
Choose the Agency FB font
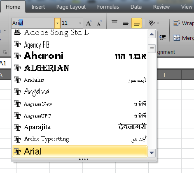pyautogui.click(x=79, y=44)
